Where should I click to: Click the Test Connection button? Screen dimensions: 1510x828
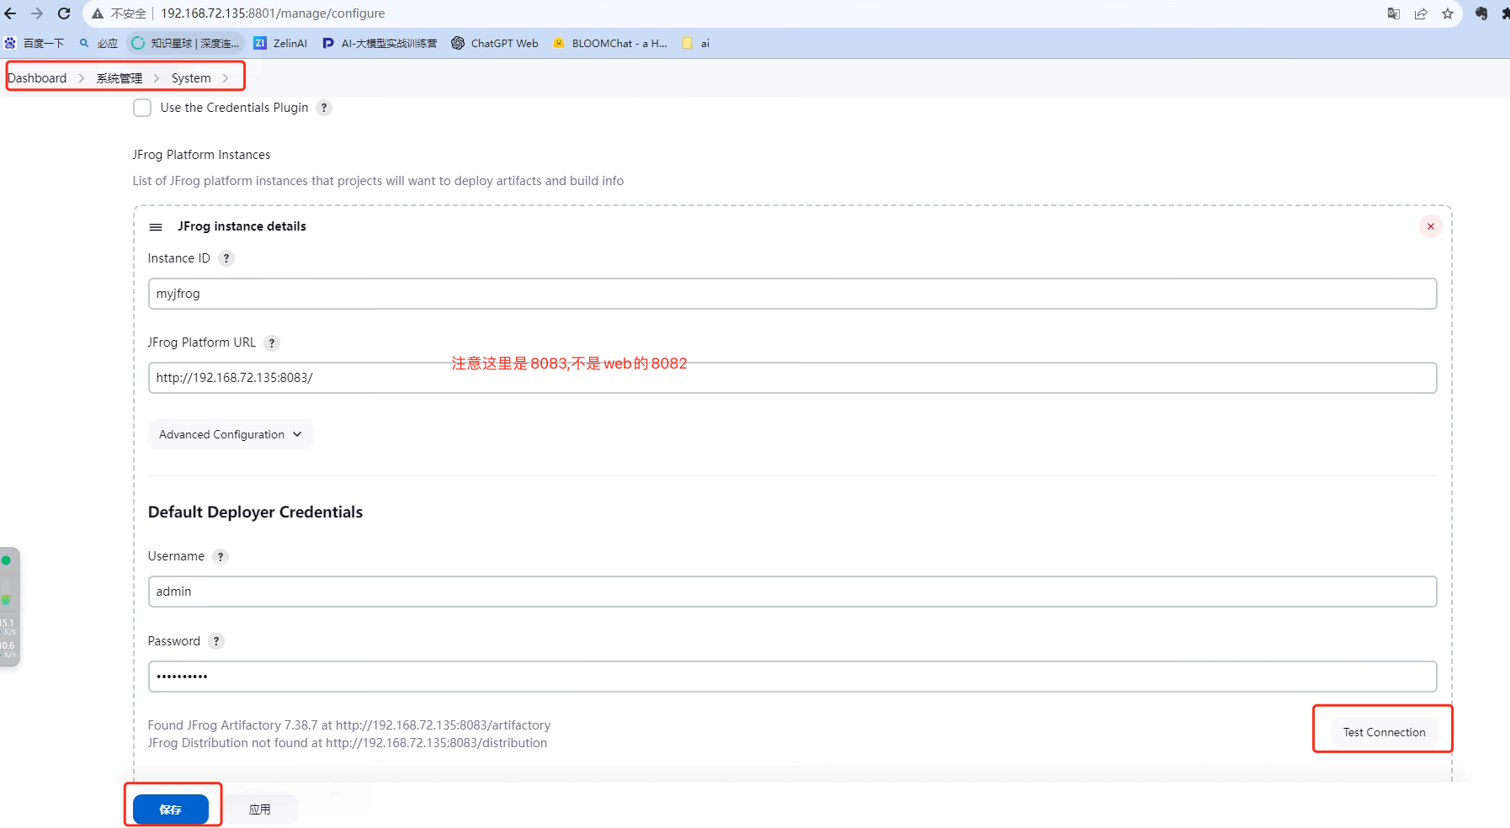point(1383,730)
